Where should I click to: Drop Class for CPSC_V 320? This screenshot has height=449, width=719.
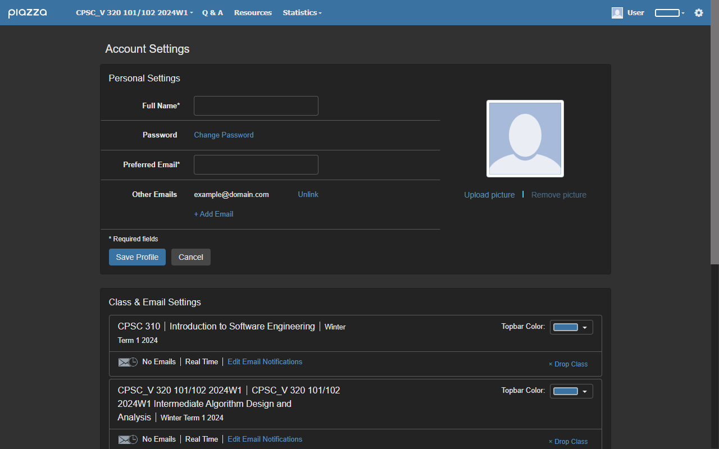pos(568,442)
